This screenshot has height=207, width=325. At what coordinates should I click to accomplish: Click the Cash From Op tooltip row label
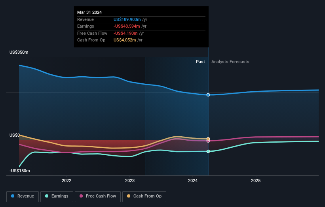coord(91,40)
